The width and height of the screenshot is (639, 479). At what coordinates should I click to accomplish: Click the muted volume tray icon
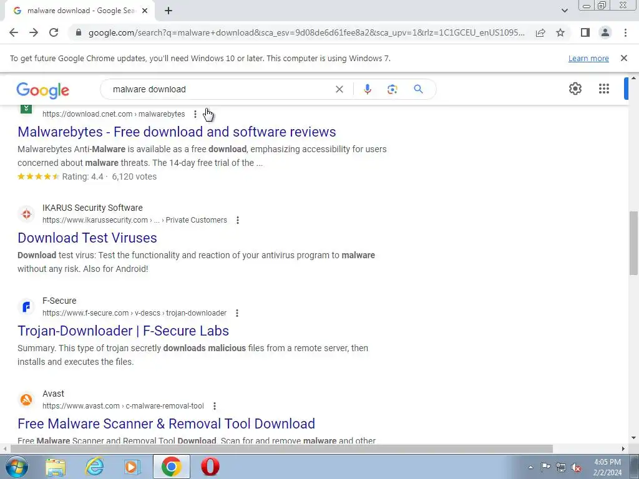[576, 467]
